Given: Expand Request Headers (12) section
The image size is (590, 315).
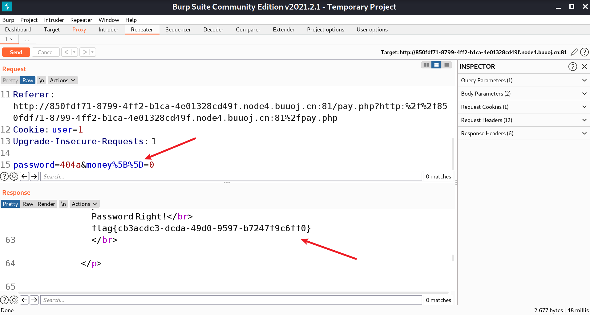Looking at the screenshot, I should tap(524, 120).
